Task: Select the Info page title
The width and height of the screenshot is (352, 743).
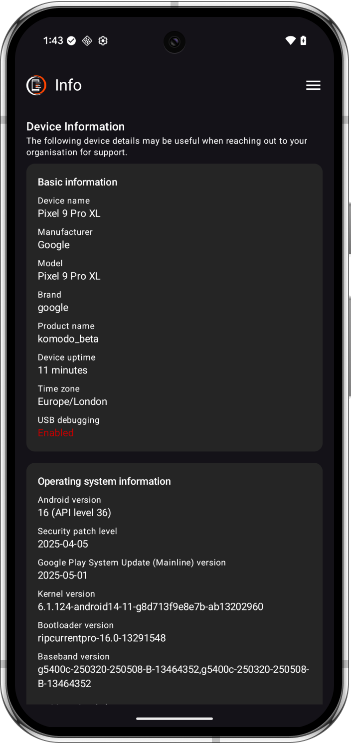Action: click(x=68, y=85)
